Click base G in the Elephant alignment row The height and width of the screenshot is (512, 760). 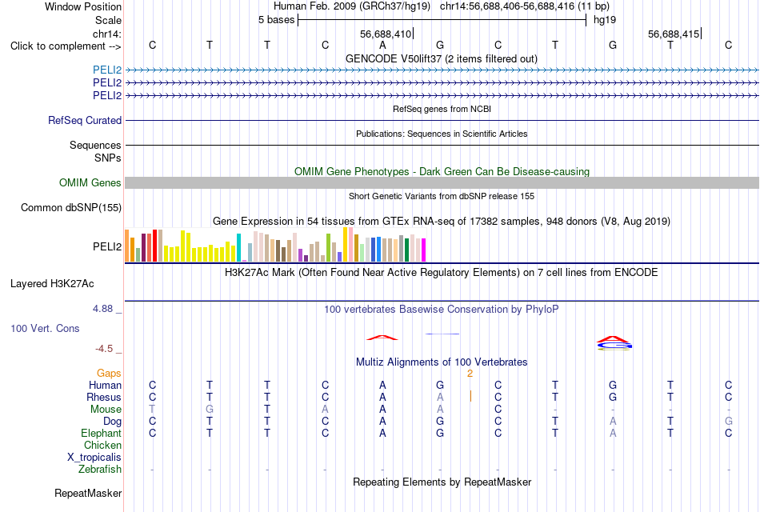440,433
